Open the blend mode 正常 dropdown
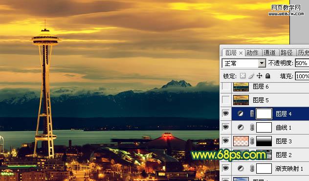 (x=262, y=63)
